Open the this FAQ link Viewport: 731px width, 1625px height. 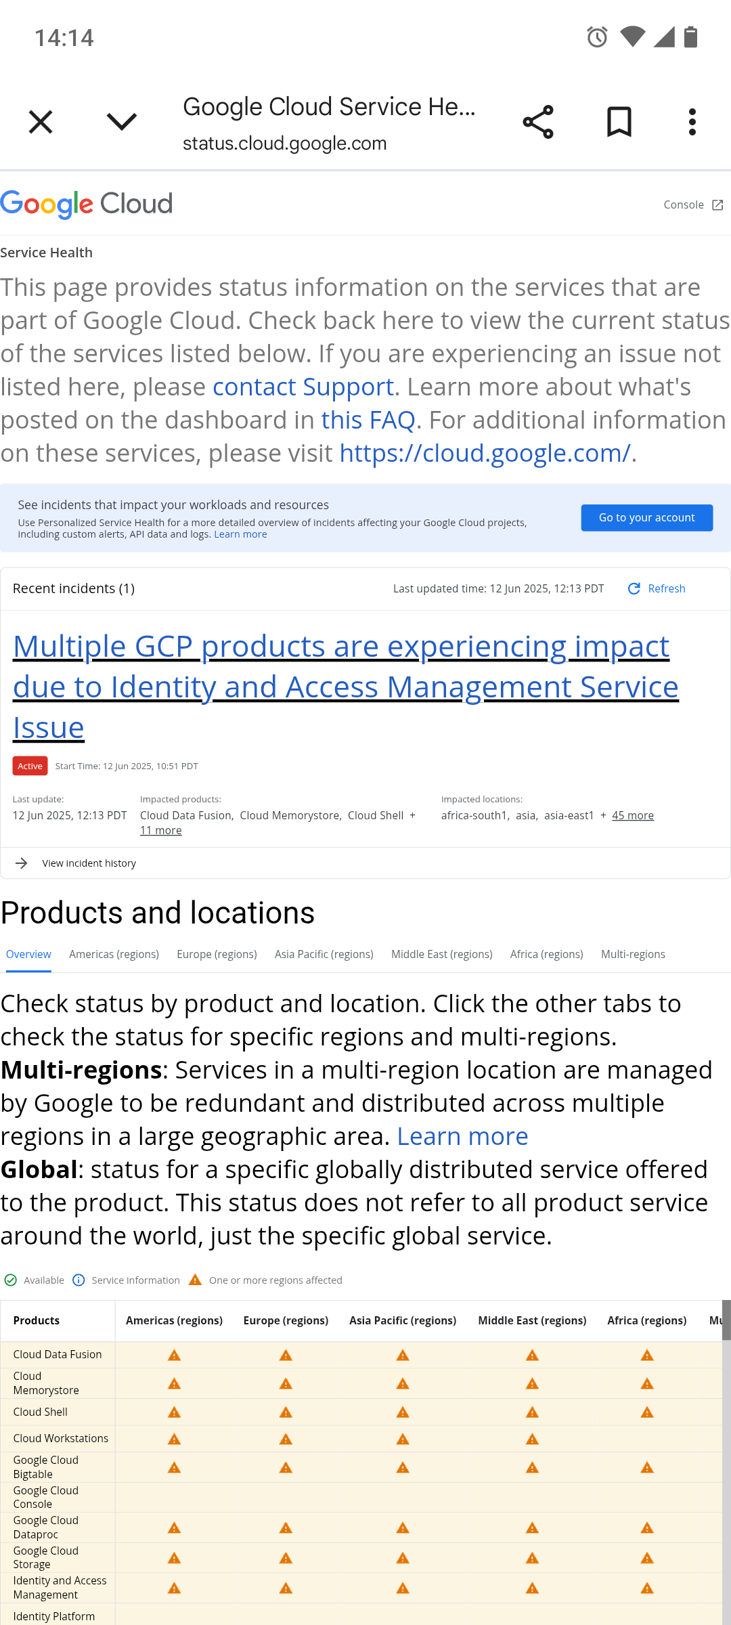click(368, 420)
